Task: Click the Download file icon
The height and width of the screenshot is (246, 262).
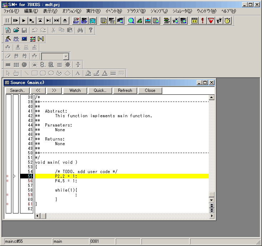Action: pos(76,21)
